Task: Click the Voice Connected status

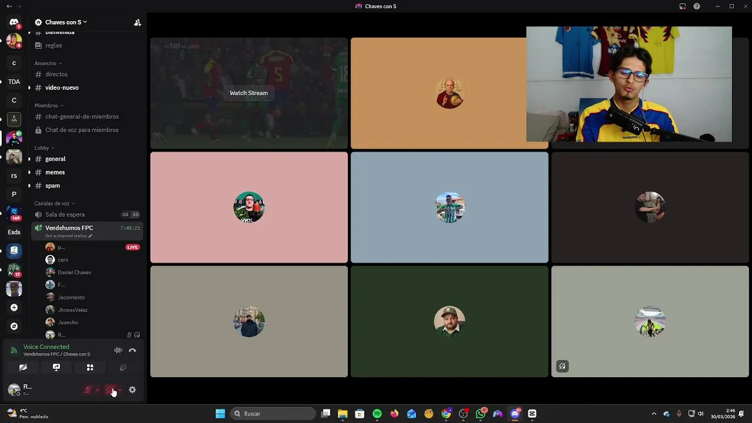Action: pos(46,347)
